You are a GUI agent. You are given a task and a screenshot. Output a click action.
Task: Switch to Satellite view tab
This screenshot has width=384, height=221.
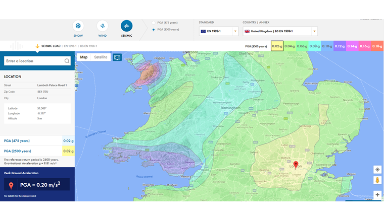point(101,57)
